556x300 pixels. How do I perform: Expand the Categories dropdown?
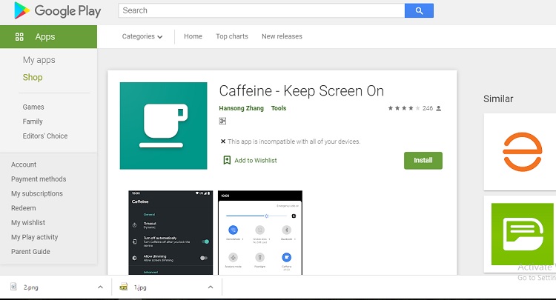point(142,36)
